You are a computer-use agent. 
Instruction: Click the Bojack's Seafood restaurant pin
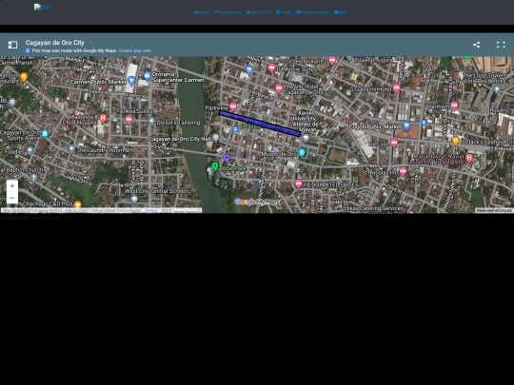click(x=455, y=141)
